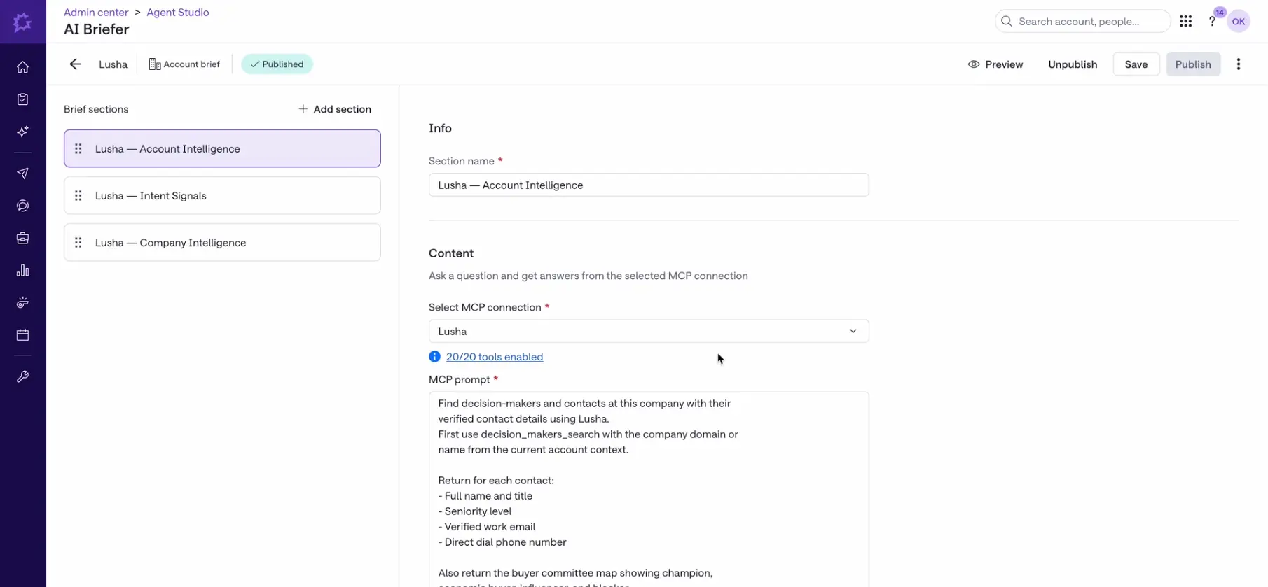Click Add section

tap(335, 109)
